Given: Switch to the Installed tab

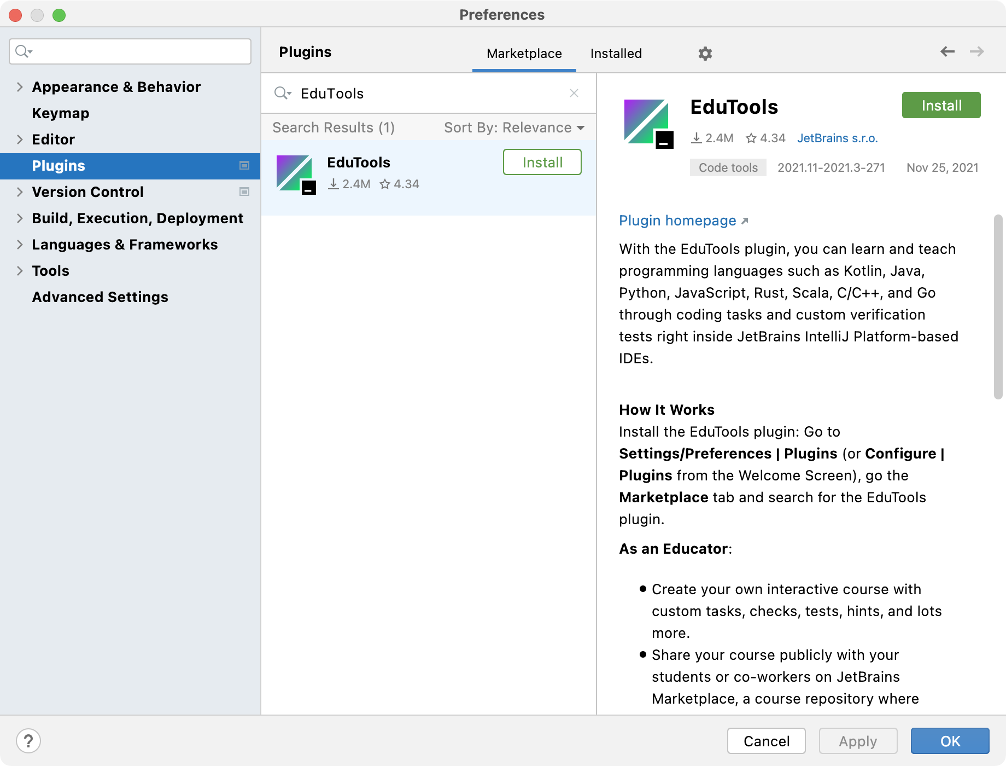Looking at the screenshot, I should click(x=616, y=54).
